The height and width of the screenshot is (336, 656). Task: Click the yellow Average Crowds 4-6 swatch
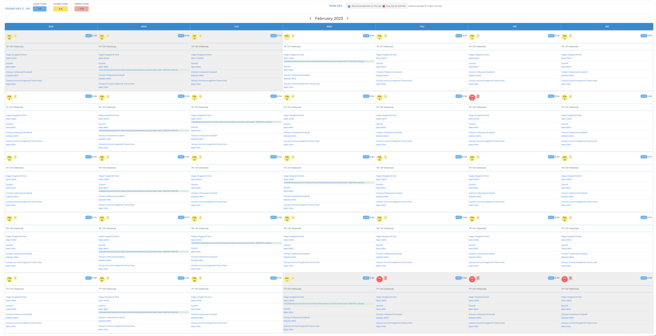pyautogui.click(x=61, y=9)
